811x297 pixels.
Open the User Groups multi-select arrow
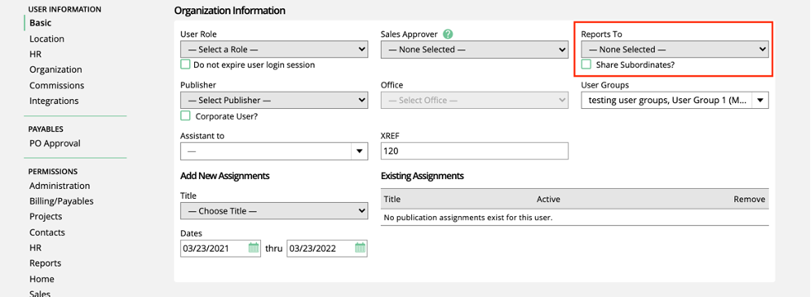(x=760, y=101)
